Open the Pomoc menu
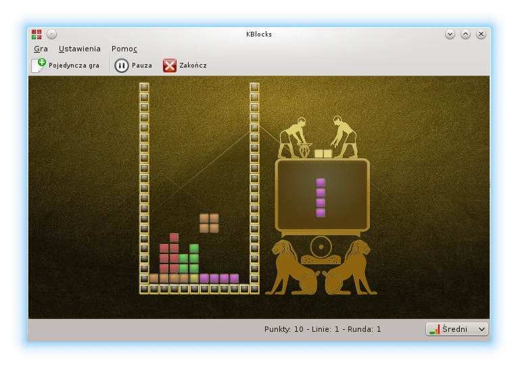Image resolution: width=518 pixels, height=369 pixels. [x=124, y=49]
